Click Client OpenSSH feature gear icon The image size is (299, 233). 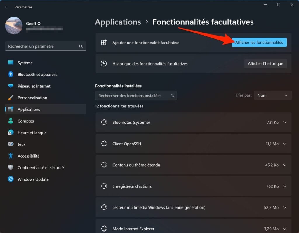104,144
